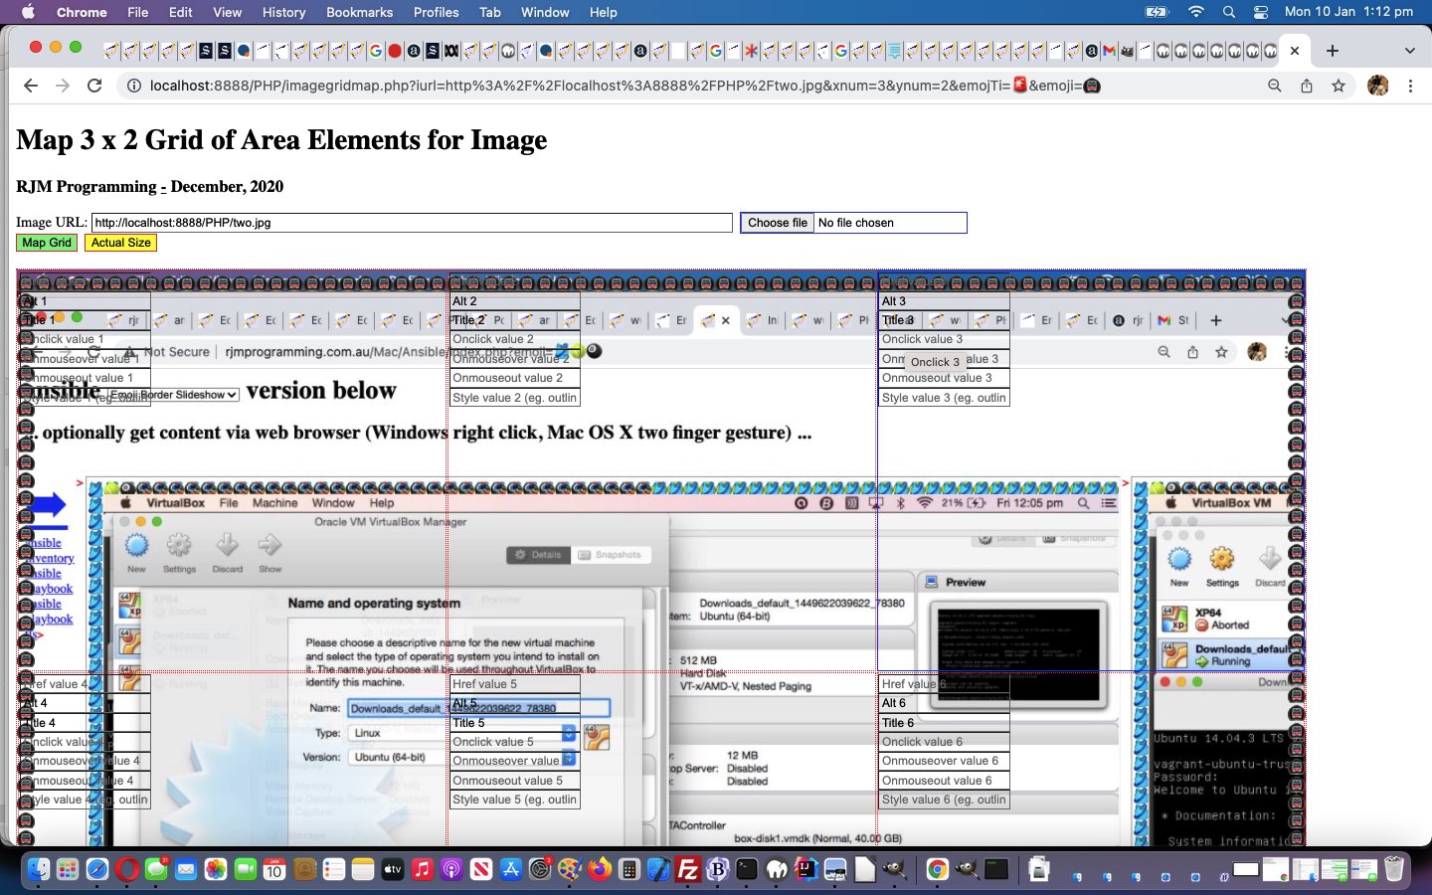Focus the Onclick value 2 field
The image size is (1432, 895).
[514, 339]
